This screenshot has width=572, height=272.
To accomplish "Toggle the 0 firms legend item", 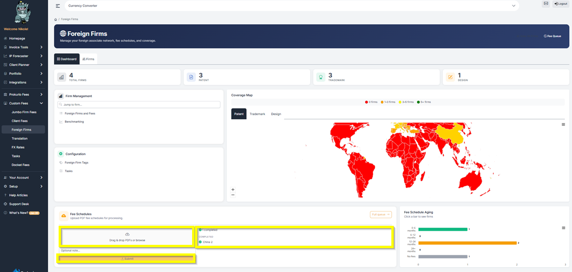I will 372,102.
